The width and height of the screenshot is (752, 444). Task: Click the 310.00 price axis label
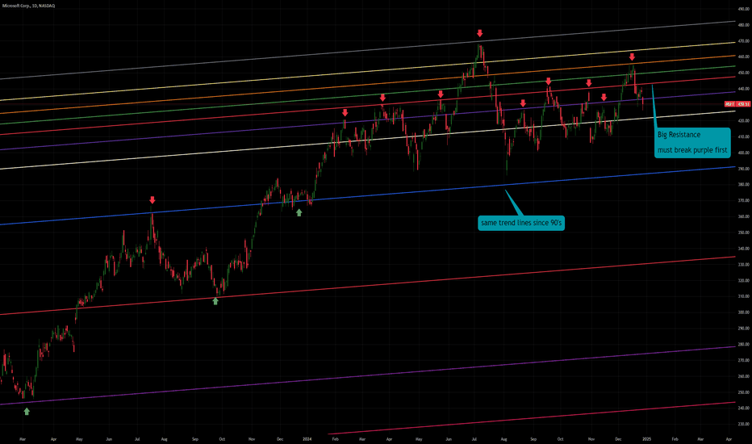744,296
